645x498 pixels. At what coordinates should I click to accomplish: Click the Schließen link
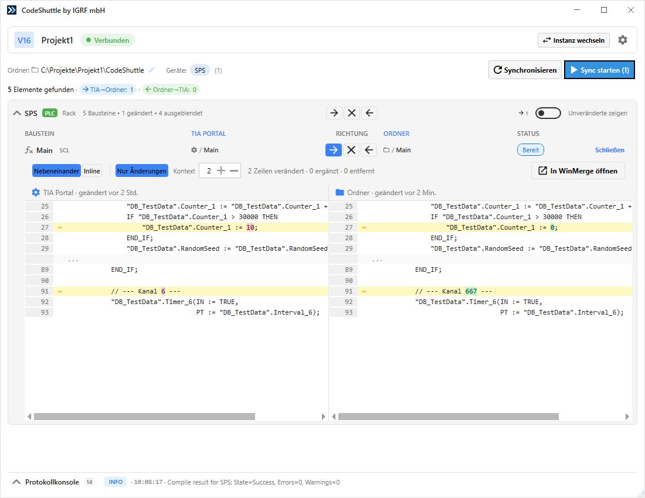pos(610,150)
